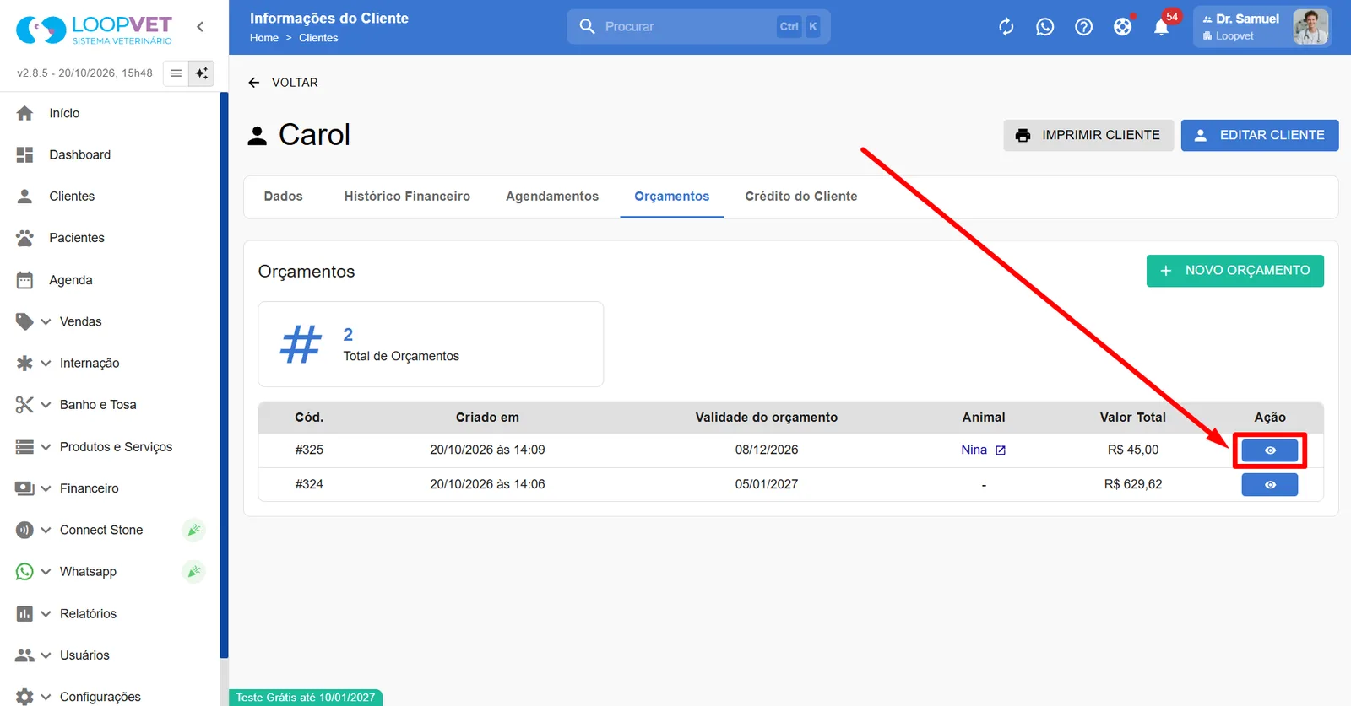Switch to the Histórico Financeiro tab
The image size is (1351, 706).
pyautogui.click(x=407, y=197)
